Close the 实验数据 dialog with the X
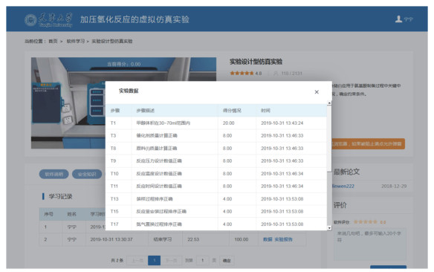434x272 pixels. [x=317, y=92]
